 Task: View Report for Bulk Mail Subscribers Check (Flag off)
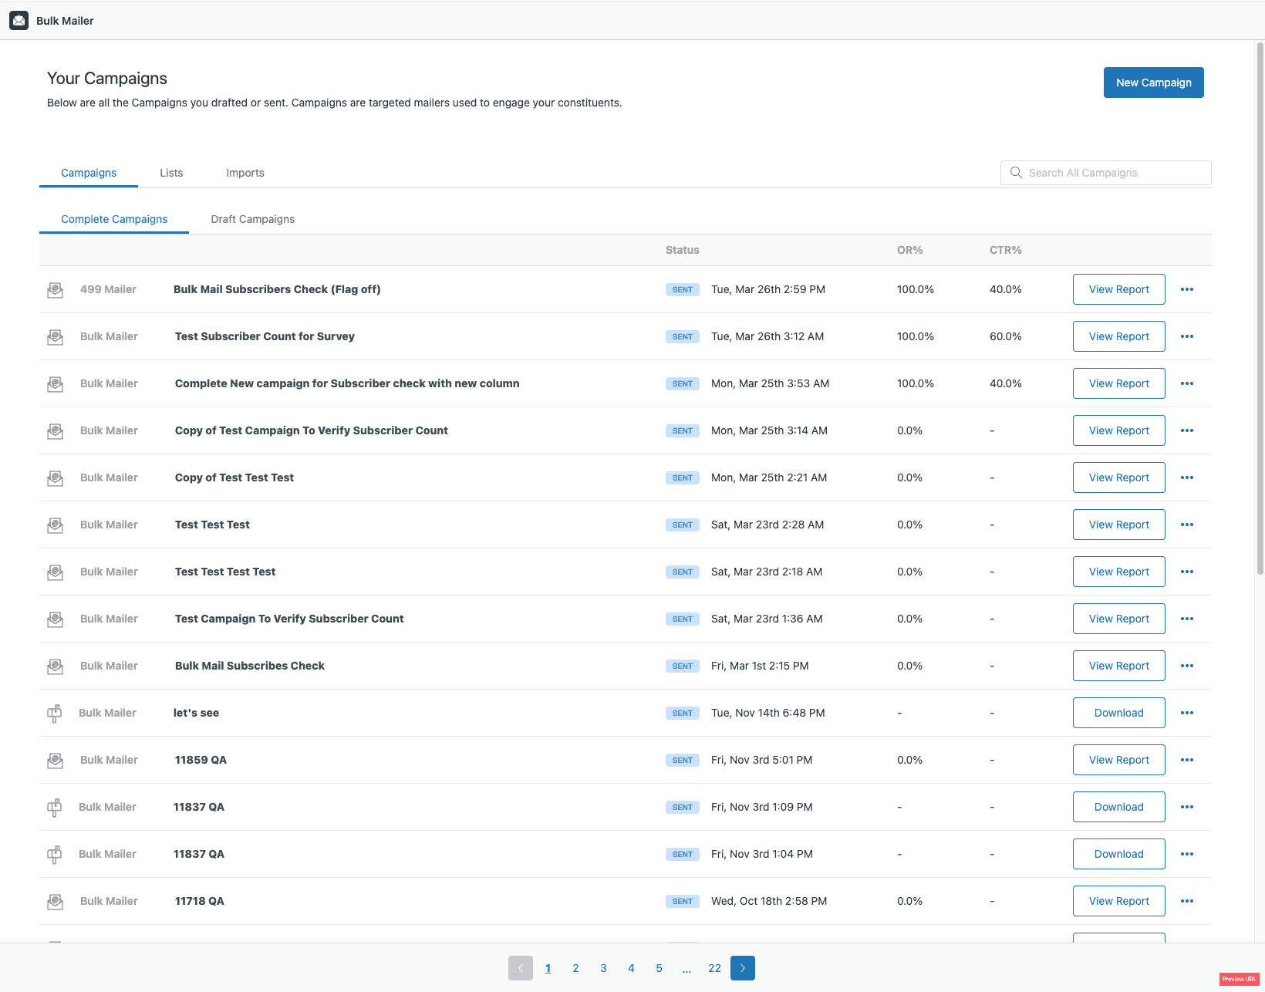pyautogui.click(x=1119, y=289)
